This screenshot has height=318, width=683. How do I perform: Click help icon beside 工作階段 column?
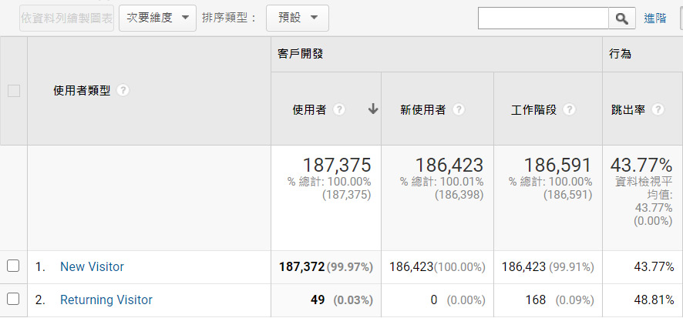(x=569, y=110)
